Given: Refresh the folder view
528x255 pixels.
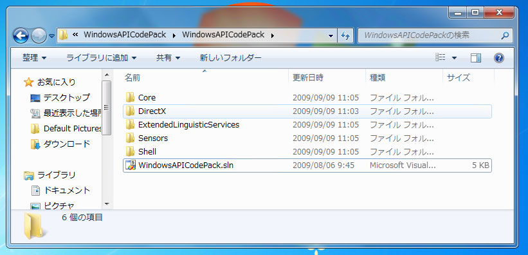Looking at the screenshot, I should click(345, 35).
